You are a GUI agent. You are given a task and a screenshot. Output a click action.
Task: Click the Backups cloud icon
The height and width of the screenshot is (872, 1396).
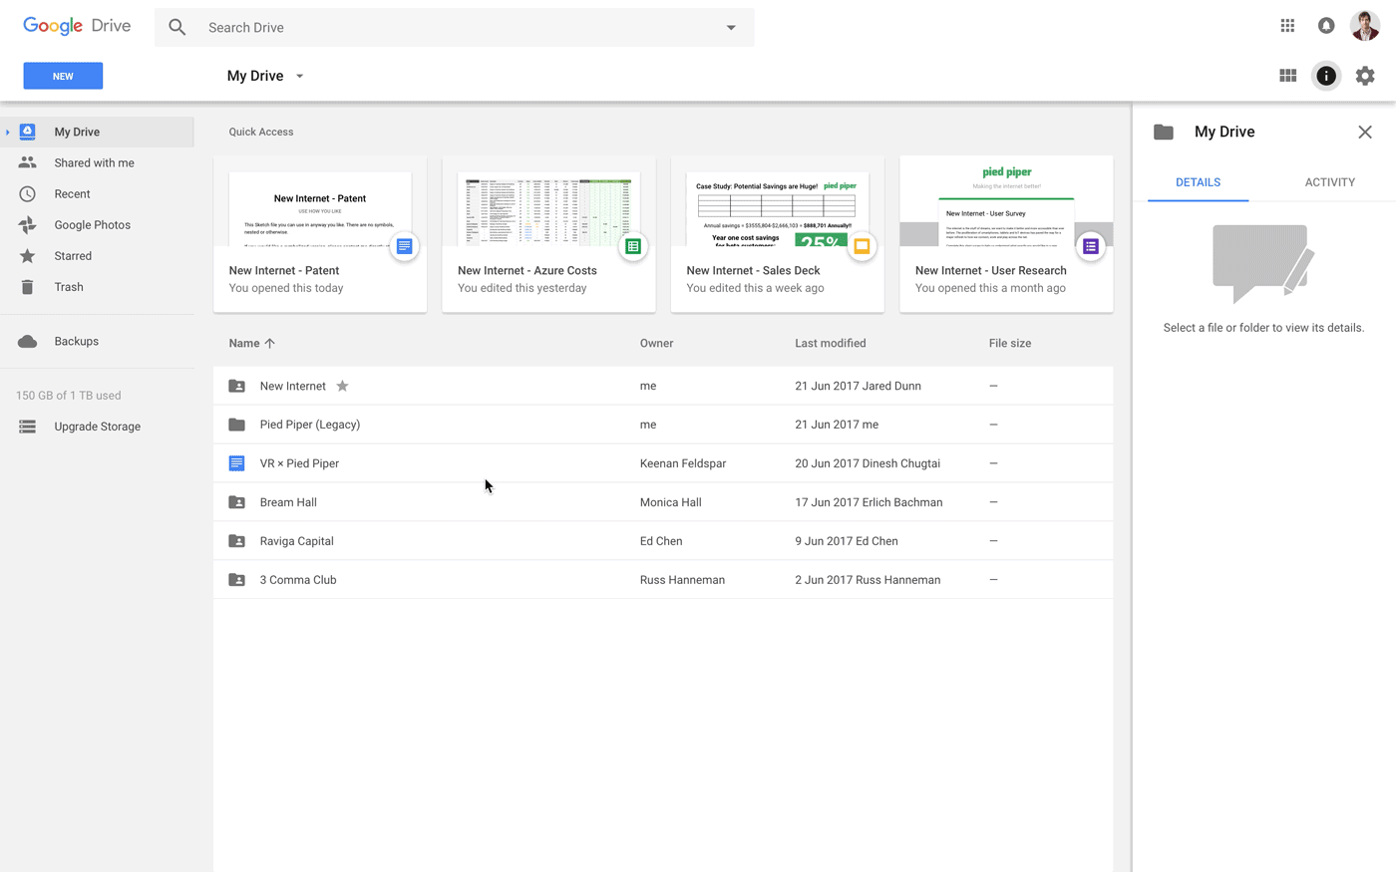pyautogui.click(x=28, y=342)
